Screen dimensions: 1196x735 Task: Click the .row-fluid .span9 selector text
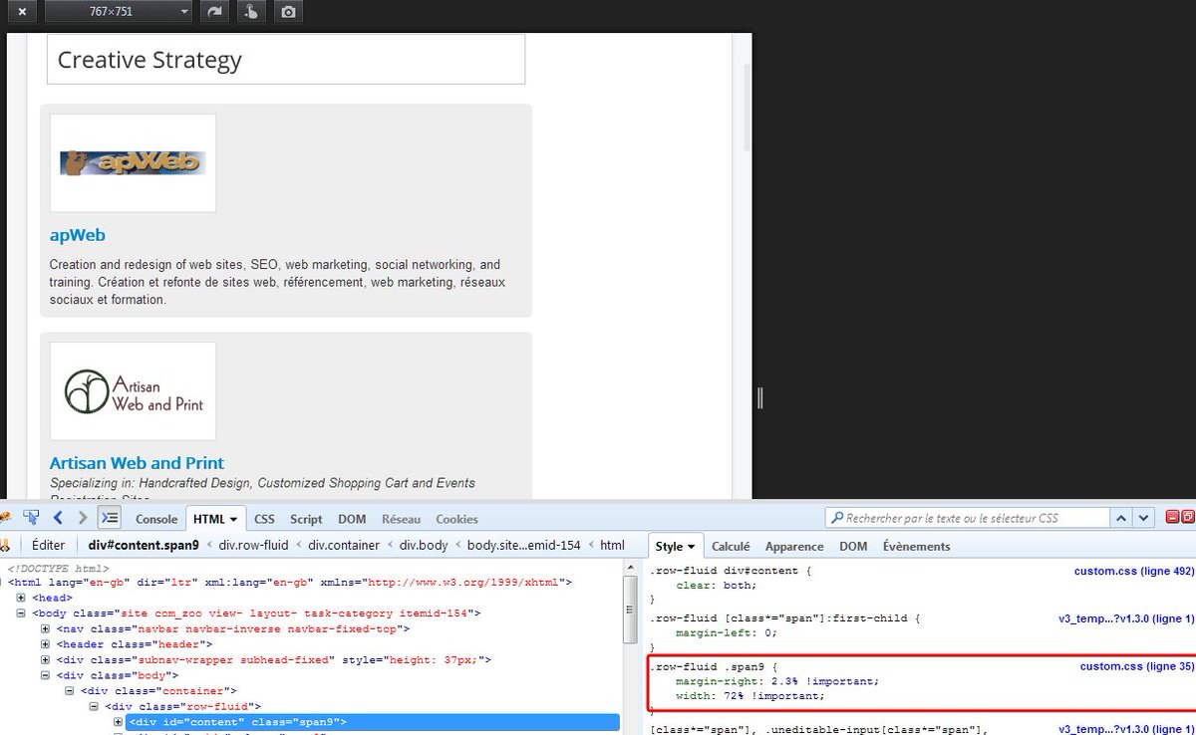coord(706,666)
